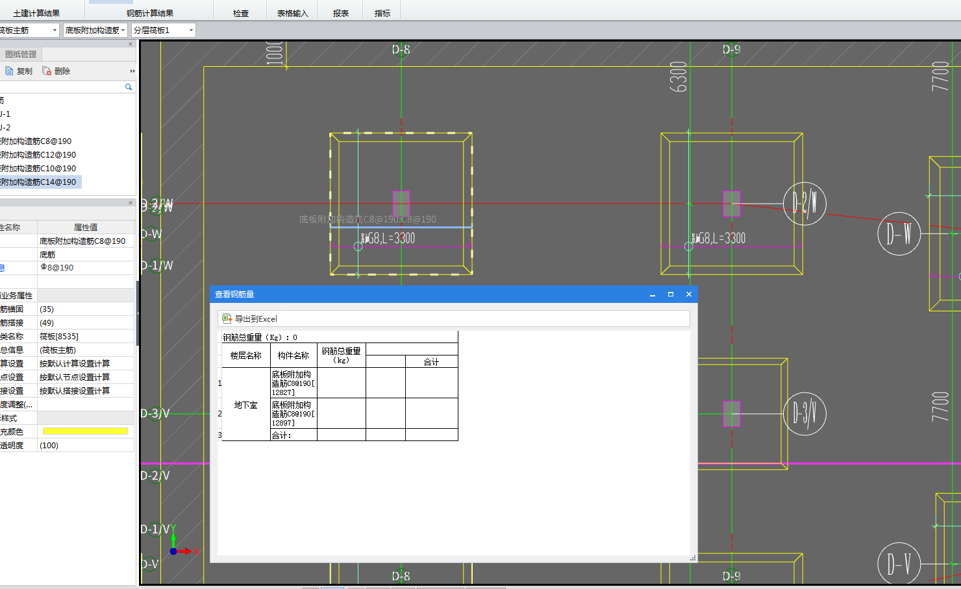Open the 检查 ribbon group
The width and height of the screenshot is (961, 589).
click(241, 13)
